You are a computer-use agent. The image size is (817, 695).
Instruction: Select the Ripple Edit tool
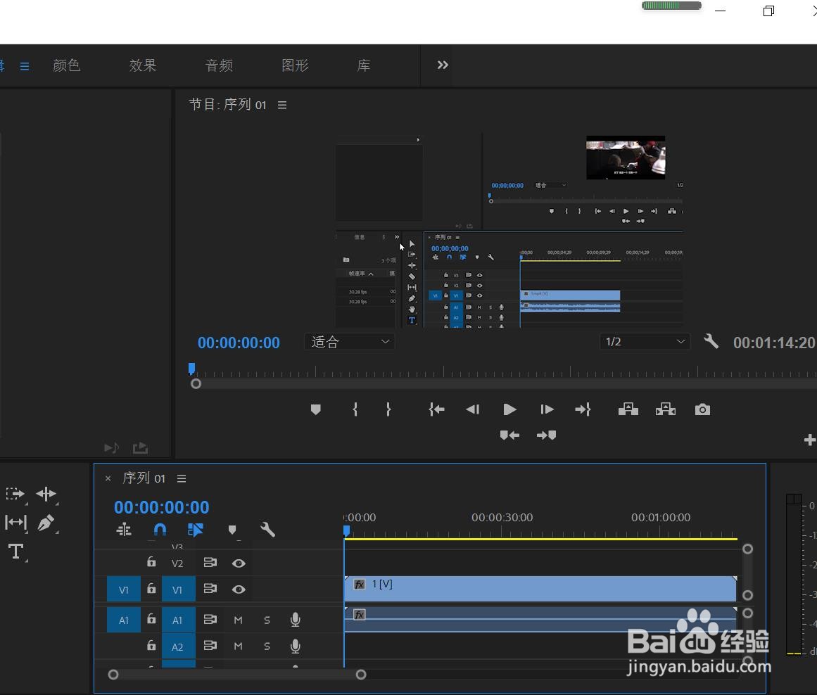pos(46,493)
